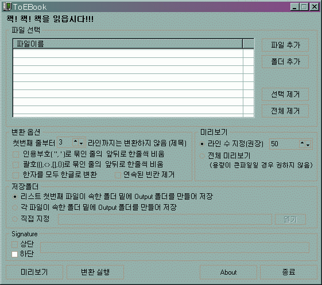Click the preview line count field showing 50
The height and width of the screenshot is (285, 322).
(284, 144)
